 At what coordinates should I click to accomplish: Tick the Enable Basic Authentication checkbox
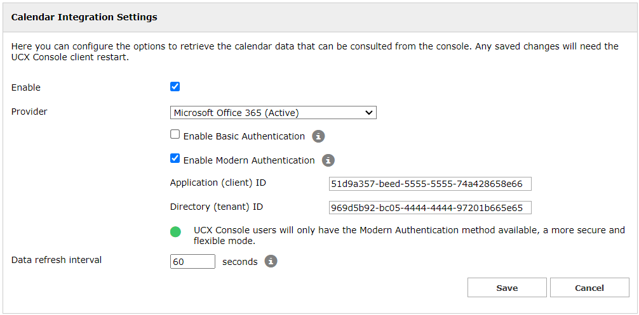pyautogui.click(x=175, y=135)
